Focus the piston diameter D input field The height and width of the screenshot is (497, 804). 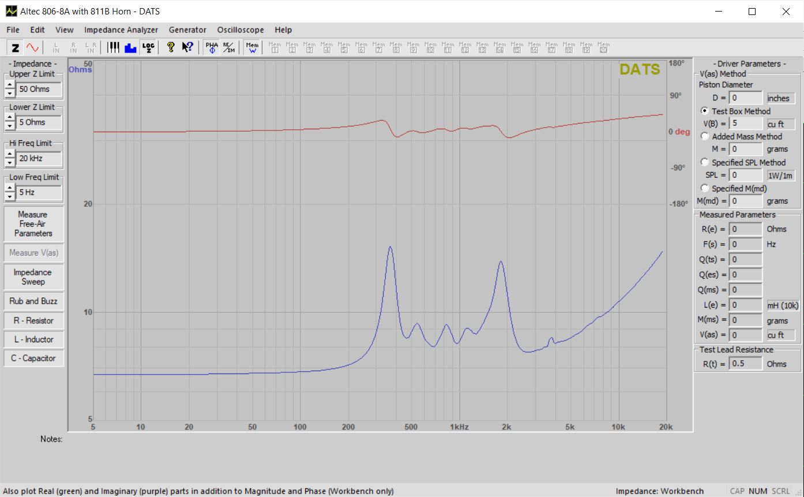click(x=746, y=98)
